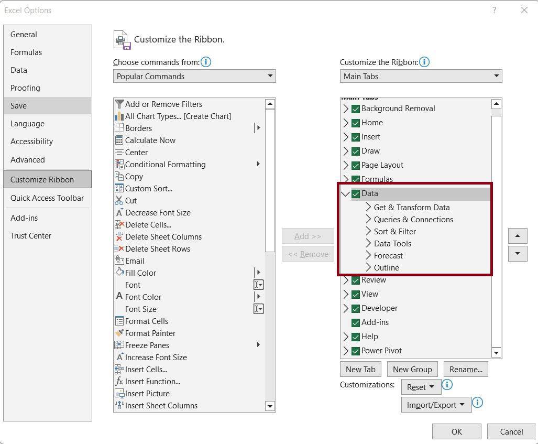Expand the Sort & Filter group
This screenshot has width=538, height=444.
(368, 231)
